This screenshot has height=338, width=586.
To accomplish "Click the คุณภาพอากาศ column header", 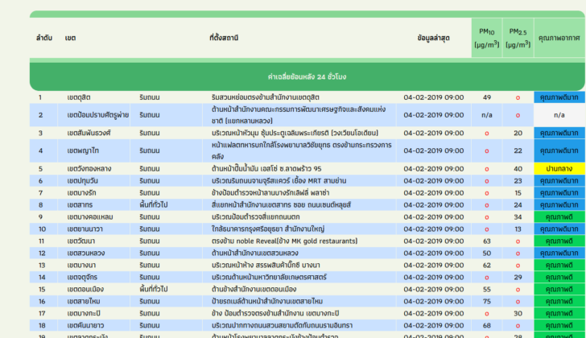I will 559,38.
